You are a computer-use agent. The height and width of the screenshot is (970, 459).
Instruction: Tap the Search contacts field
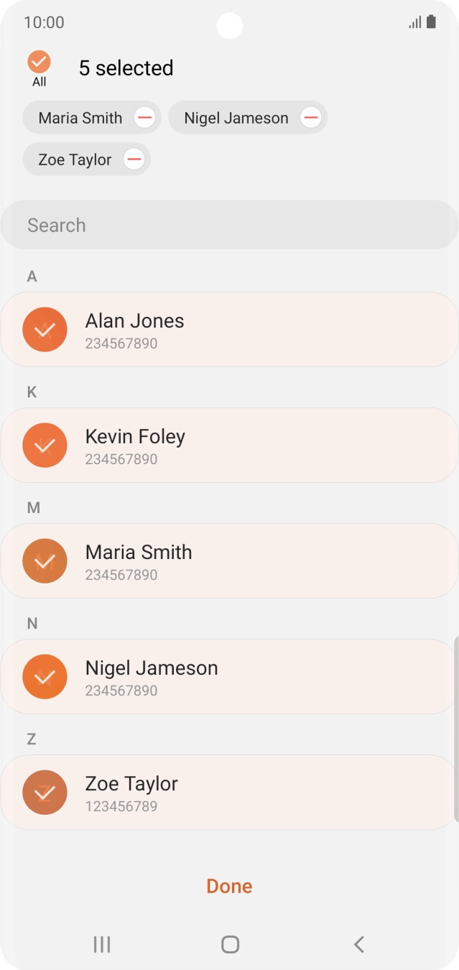[x=230, y=225]
